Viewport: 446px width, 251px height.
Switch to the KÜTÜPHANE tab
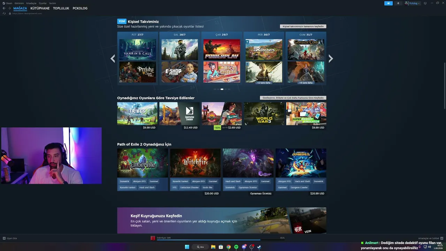[40, 8]
